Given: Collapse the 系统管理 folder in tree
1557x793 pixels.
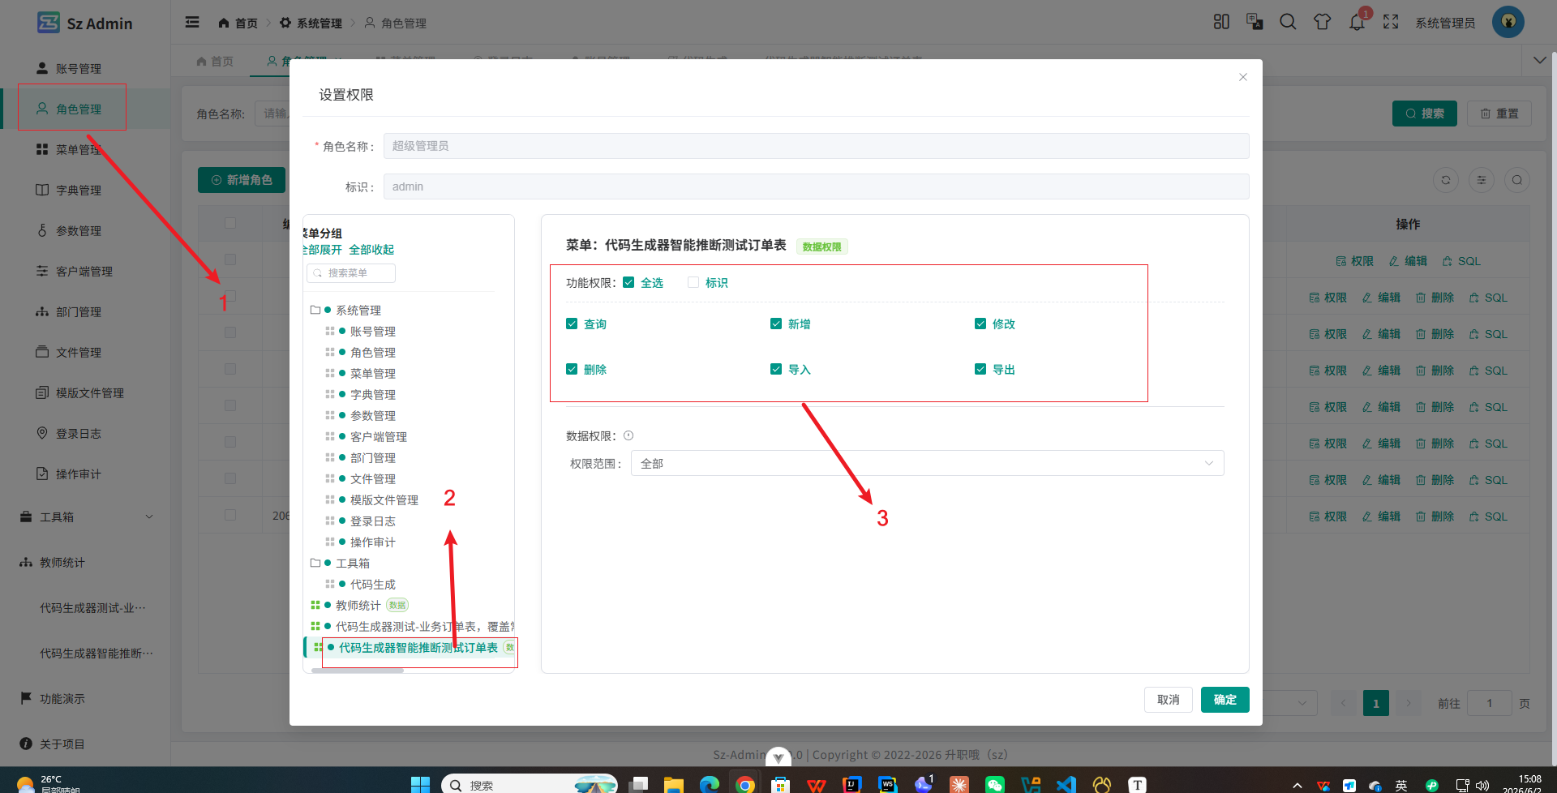Looking at the screenshot, I should [x=315, y=310].
